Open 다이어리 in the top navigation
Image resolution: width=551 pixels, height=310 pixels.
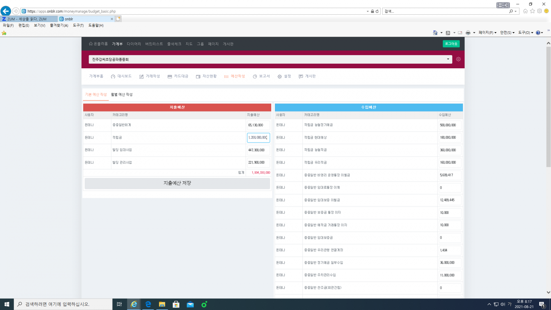pyautogui.click(x=134, y=44)
